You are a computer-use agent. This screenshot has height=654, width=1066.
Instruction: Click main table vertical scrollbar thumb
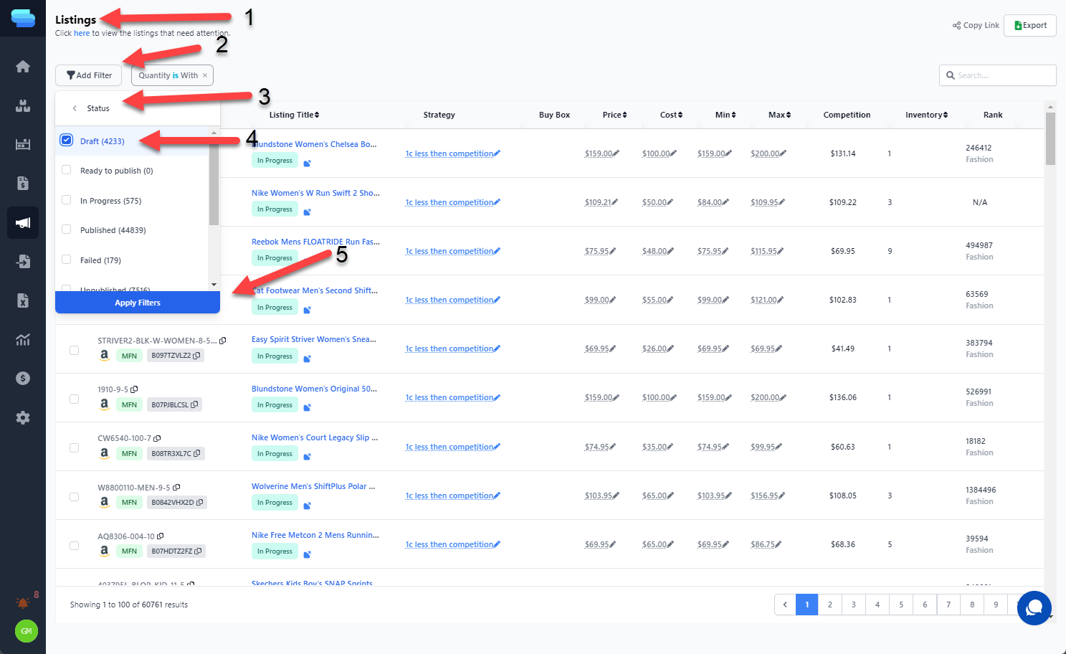1050,138
